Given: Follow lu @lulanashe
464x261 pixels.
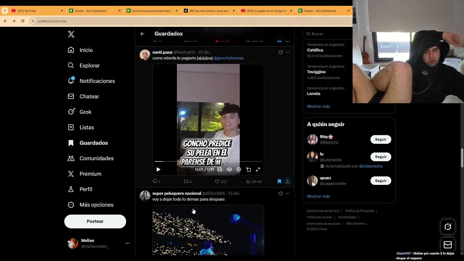Looking at the screenshot, I should pos(381,157).
